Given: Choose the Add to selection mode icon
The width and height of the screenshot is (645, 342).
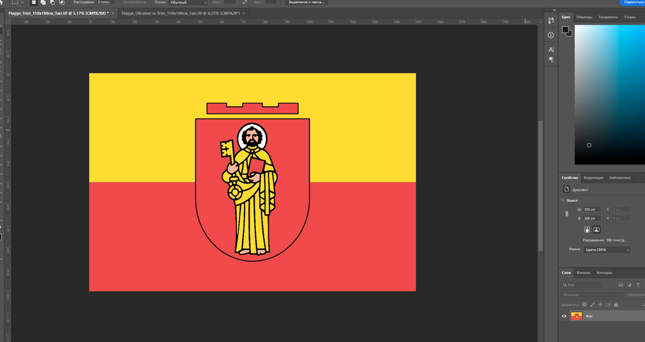Looking at the screenshot, I should 43,3.
